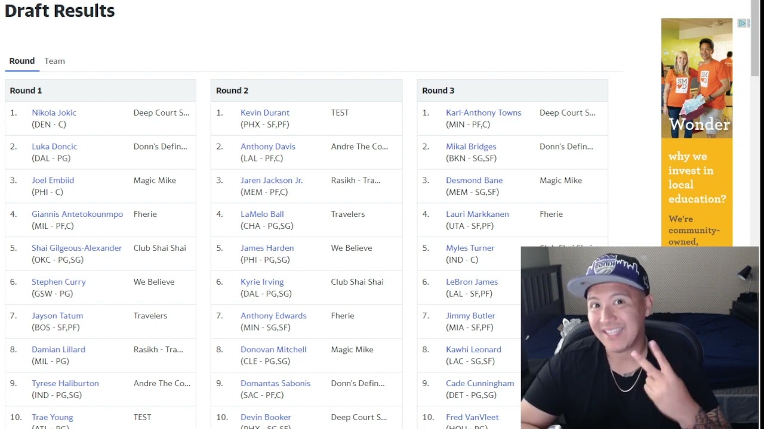Open Fred VanVleet player link
Screen dimensions: 764x429
[x=472, y=418]
